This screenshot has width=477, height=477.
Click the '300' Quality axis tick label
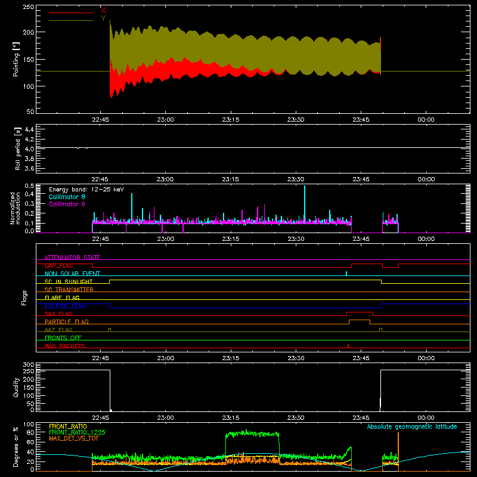click(29, 364)
